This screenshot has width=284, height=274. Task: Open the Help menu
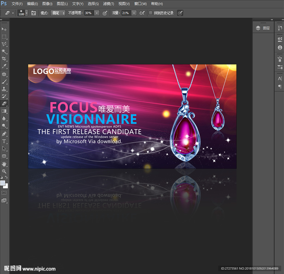157,4
